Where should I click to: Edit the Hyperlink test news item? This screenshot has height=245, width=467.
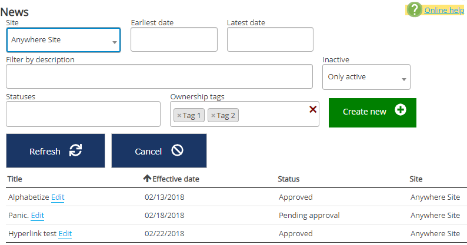pos(65,234)
